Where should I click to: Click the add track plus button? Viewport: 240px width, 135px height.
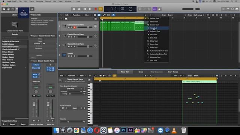(61, 19)
